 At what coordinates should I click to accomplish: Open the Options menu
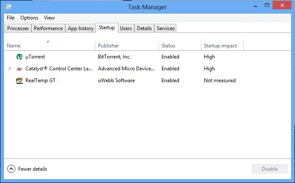(29, 18)
